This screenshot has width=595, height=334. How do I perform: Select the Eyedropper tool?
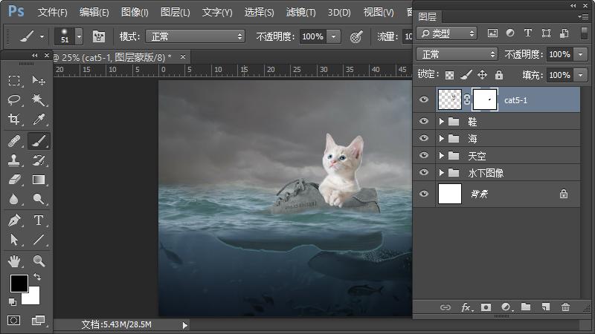pos(39,119)
